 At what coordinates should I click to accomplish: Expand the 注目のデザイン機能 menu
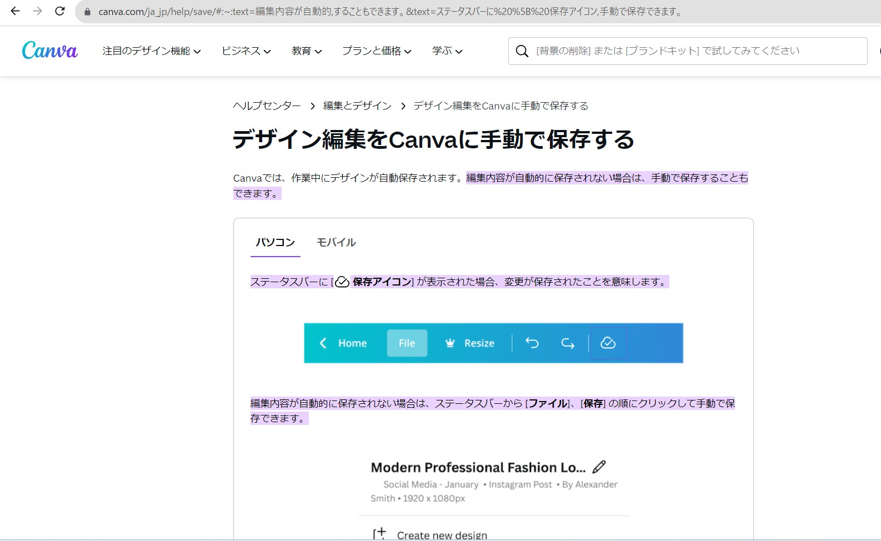(152, 51)
